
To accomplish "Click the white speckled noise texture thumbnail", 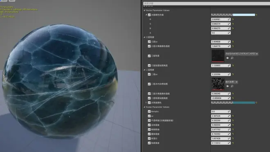I will 218,84.
